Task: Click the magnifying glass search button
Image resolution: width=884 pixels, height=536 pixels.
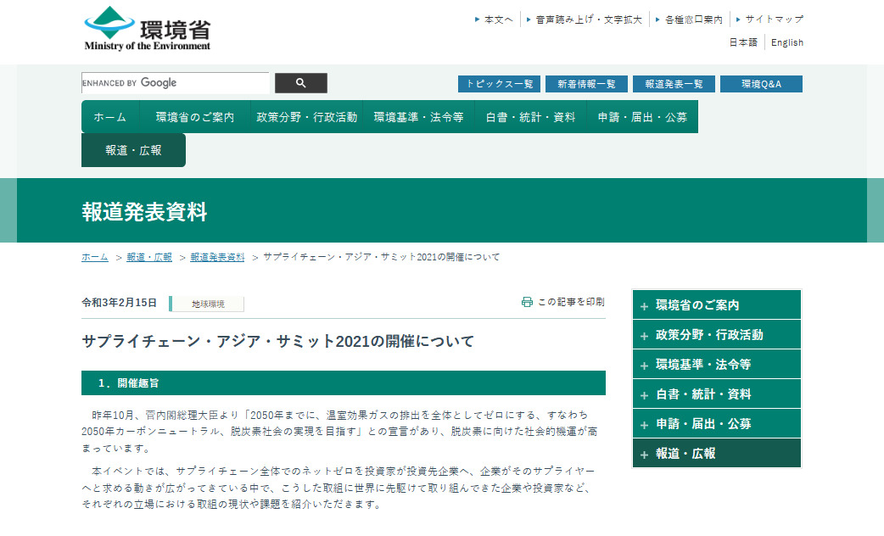Action: tap(300, 83)
